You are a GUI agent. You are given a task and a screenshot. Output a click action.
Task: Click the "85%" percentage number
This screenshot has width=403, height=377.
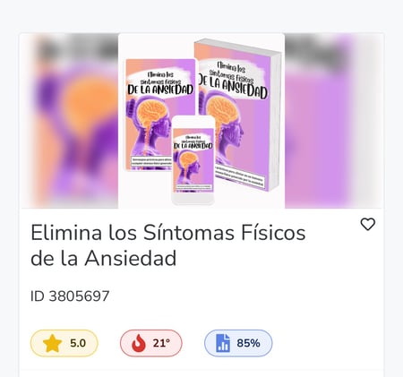(x=248, y=343)
